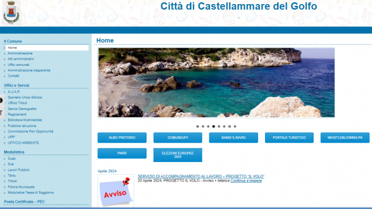Image resolution: width=372 pixels, height=209 pixels.
Task: Open the Regolamenti link
Action: point(17,115)
